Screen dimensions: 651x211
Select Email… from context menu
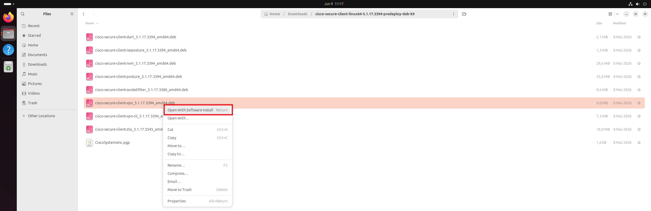pyautogui.click(x=198, y=182)
